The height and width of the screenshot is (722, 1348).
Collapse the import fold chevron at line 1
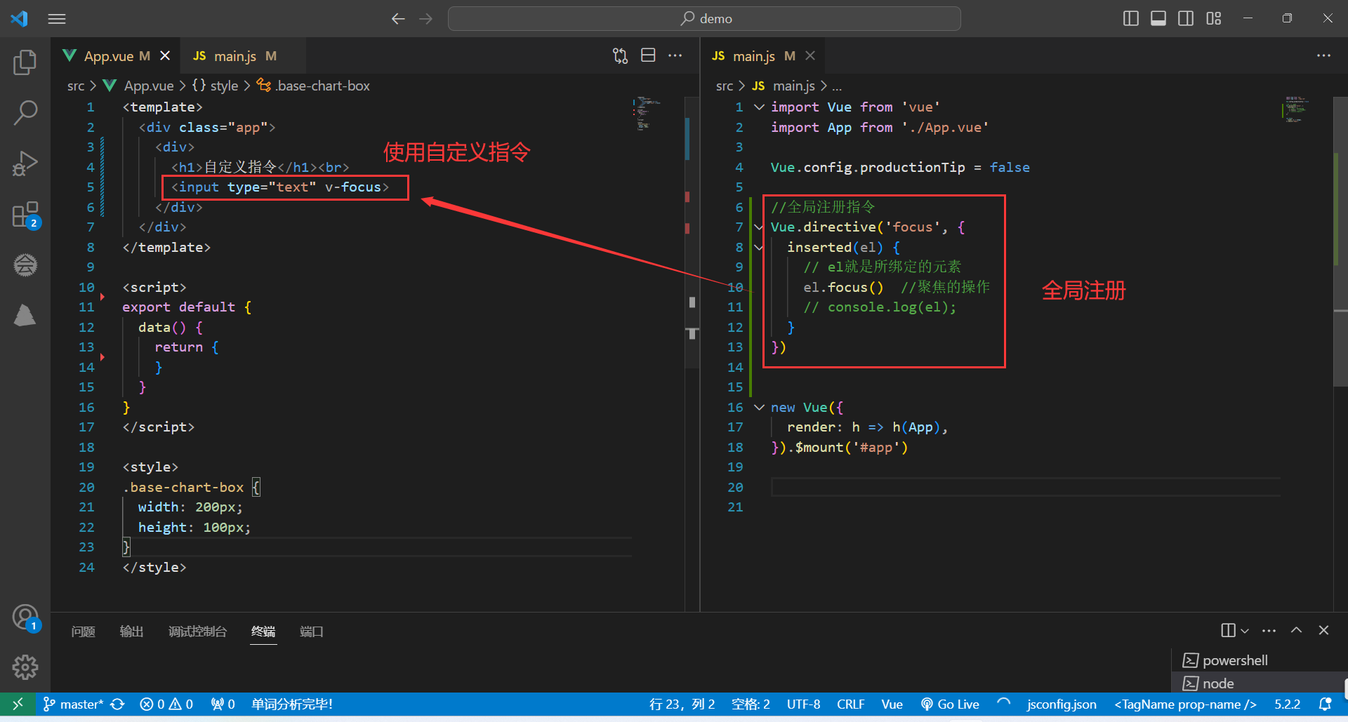click(759, 107)
